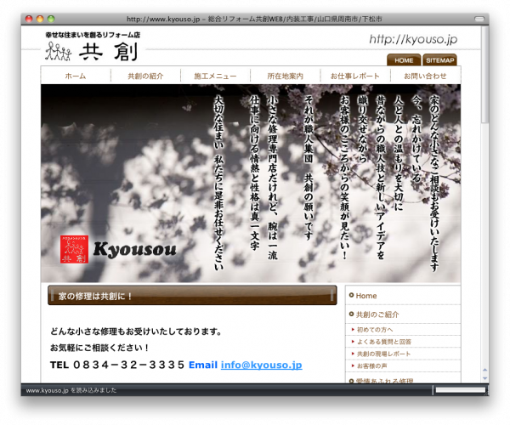Click the scroll up arrow
Image resolution: width=510 pixels, height=425 pixels.
[484, 370]
